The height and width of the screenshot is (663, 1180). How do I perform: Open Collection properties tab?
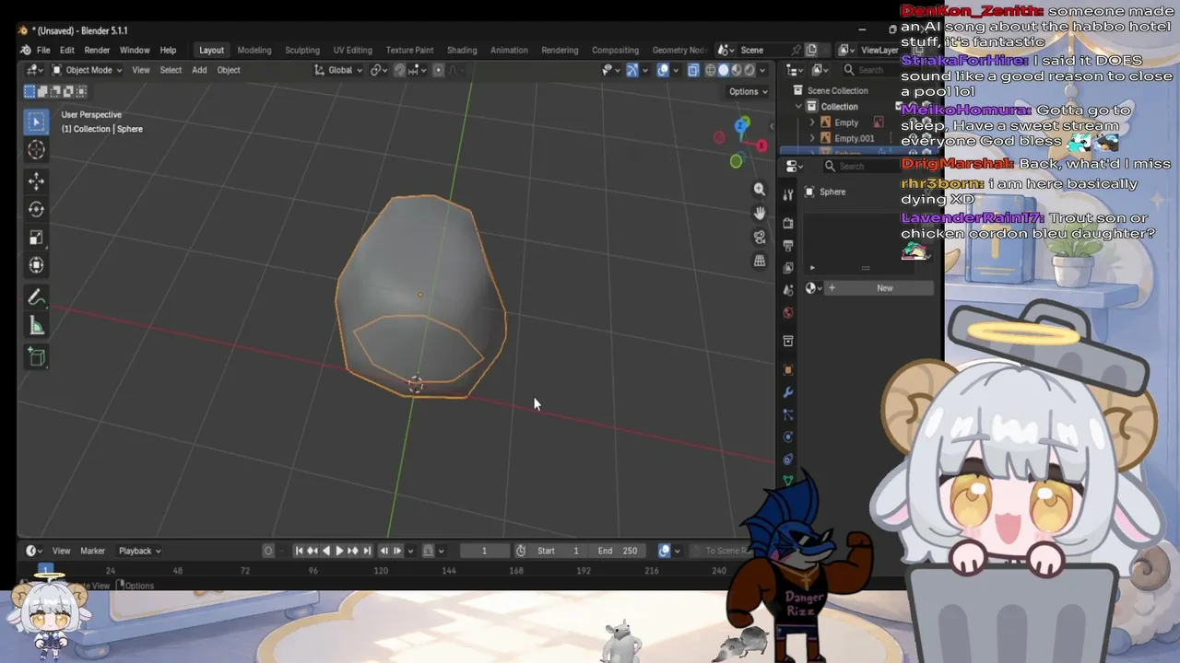pyautogui.click(x=788, y=341)
